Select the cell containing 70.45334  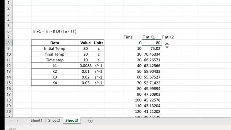(152, 54)
